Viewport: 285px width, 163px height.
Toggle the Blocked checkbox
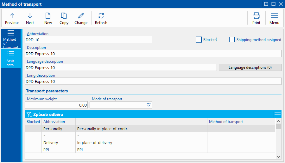199,40
